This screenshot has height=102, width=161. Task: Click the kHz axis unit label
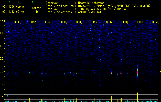[x=2, y=21]
